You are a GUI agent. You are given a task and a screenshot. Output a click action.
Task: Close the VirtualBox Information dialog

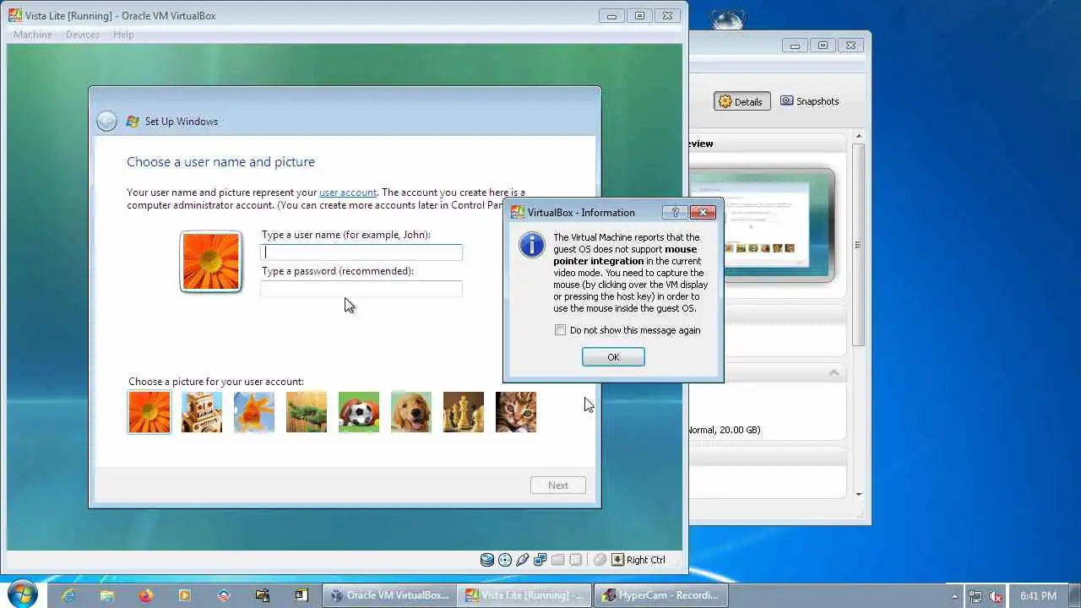pyautogui.click(x=703, y=212)
